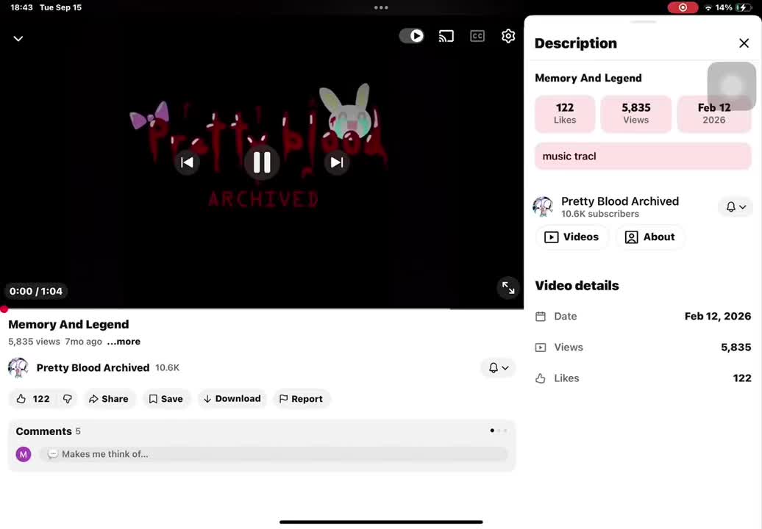Tap the Pretty Blood Archived channel name below video
762x529 pixels.
pyautogui.click(x=93, y=368)
